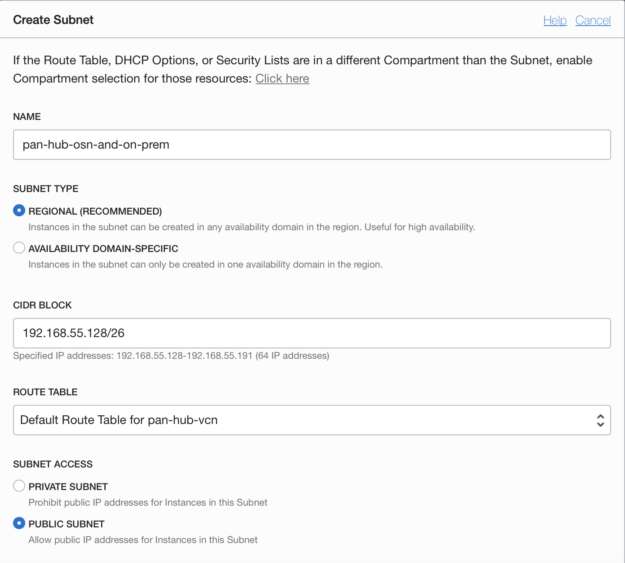Follow the 'Click here' compartment selection link
The height and width of the screenshot is (563, 625).
tap(282, 79)
